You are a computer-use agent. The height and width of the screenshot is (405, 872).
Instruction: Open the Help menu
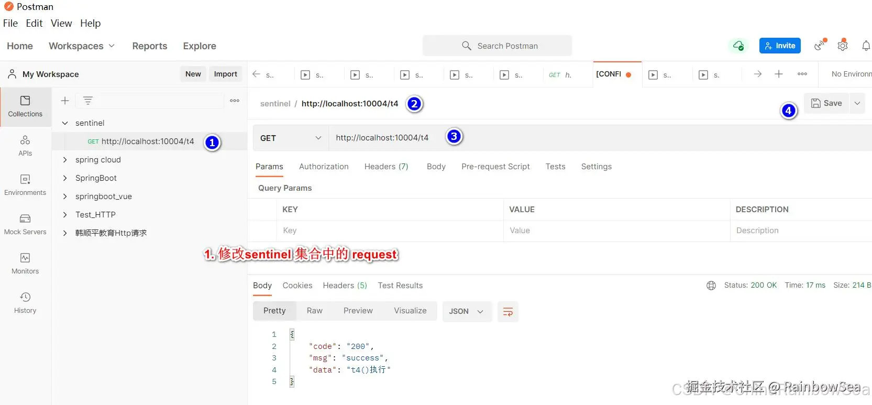coord(90,24)
